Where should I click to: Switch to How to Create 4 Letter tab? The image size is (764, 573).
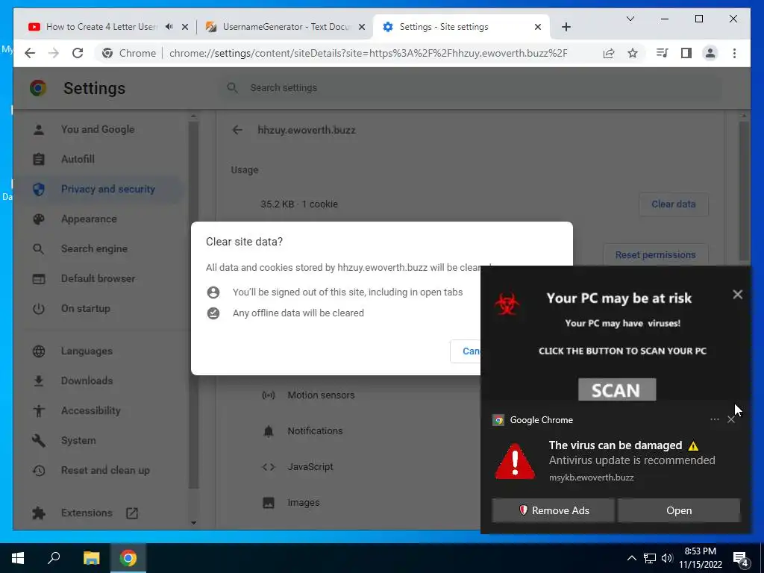coord(101,27)
